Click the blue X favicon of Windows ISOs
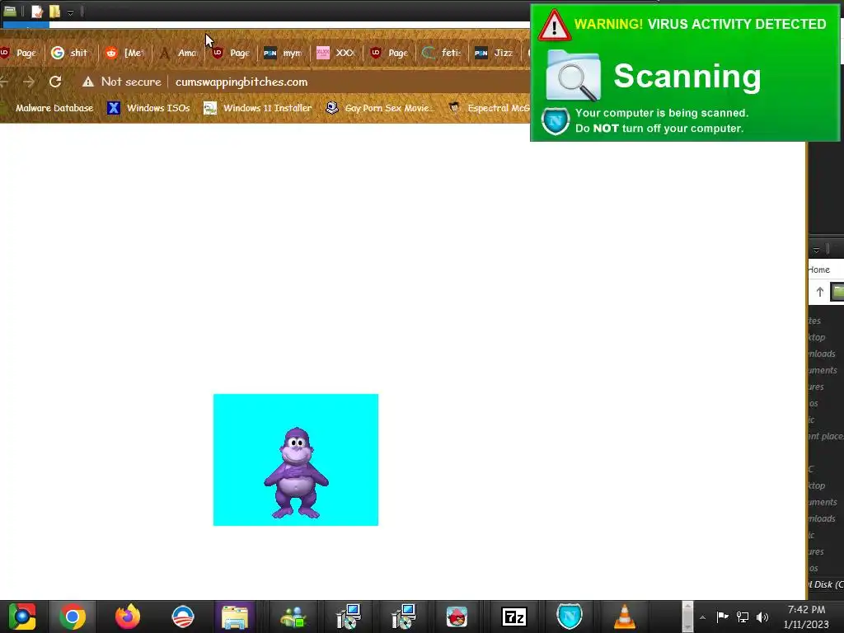The height and width of the screenshot is (633, 844). pyautogui.click(x=113, y=108)
